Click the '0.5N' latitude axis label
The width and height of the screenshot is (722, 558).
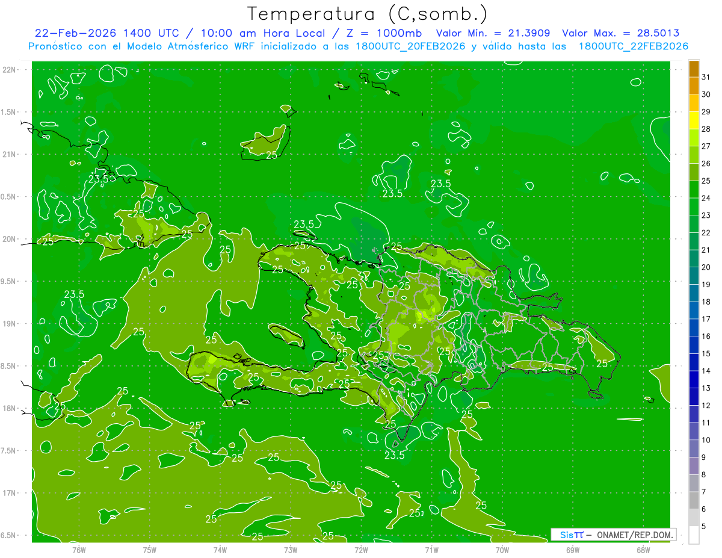click(x=8, y=197)
